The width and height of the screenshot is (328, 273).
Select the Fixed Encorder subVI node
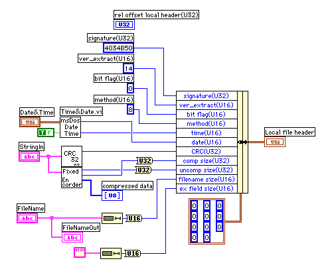click(72, 178)
